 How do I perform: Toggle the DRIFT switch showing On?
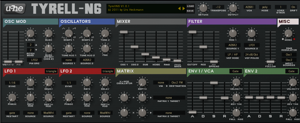[293, 7]
